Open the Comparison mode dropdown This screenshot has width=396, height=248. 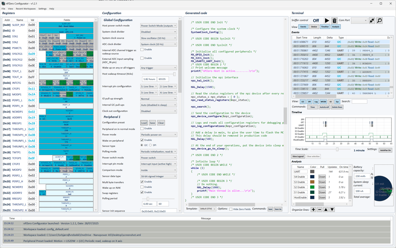tap(158, 170)
